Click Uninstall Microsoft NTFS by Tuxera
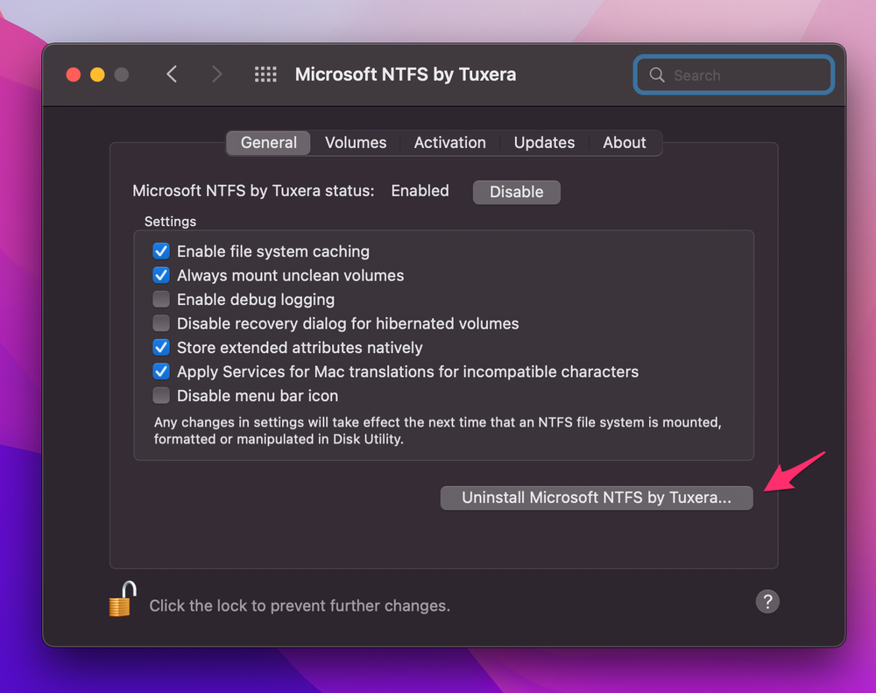876x693 pixels. pyautogui.click(x=596, y=498)
